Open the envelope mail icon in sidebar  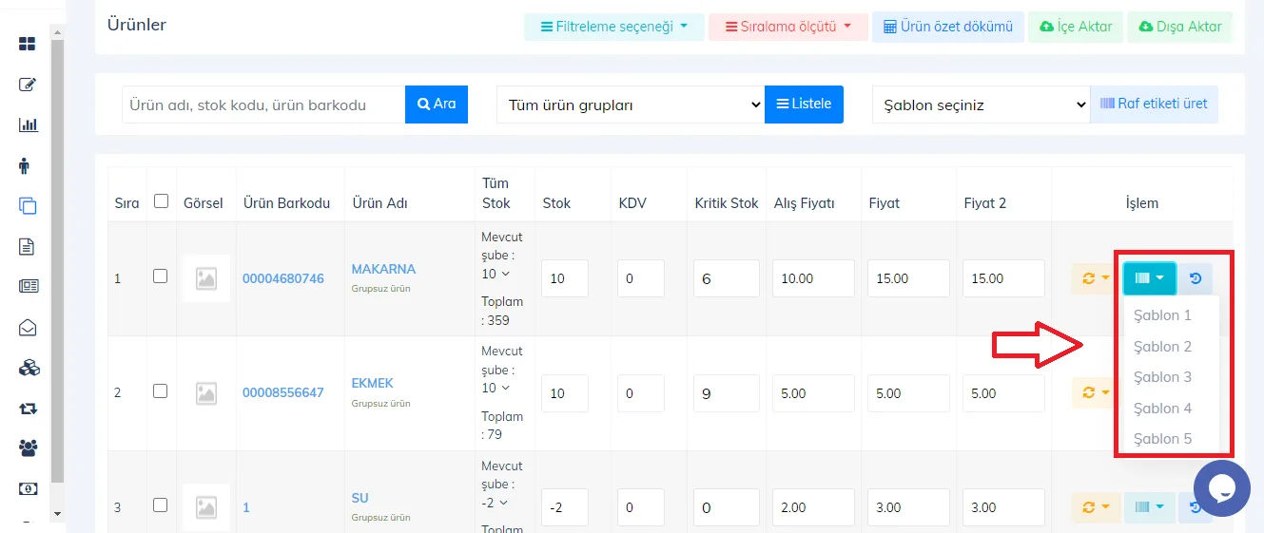(x=28, y=328)
